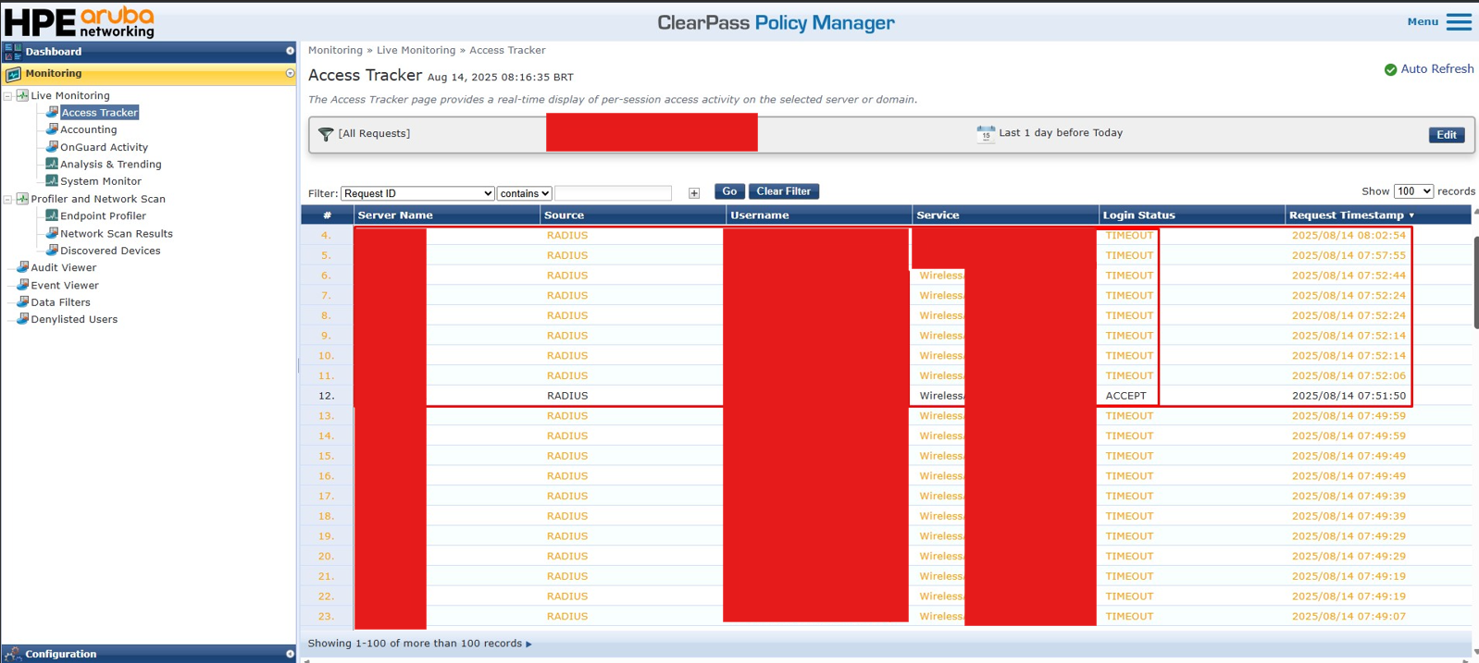Screen dimensions: 1479x663
Task: Click the Login Status column header
Action: pos(1191,215)
